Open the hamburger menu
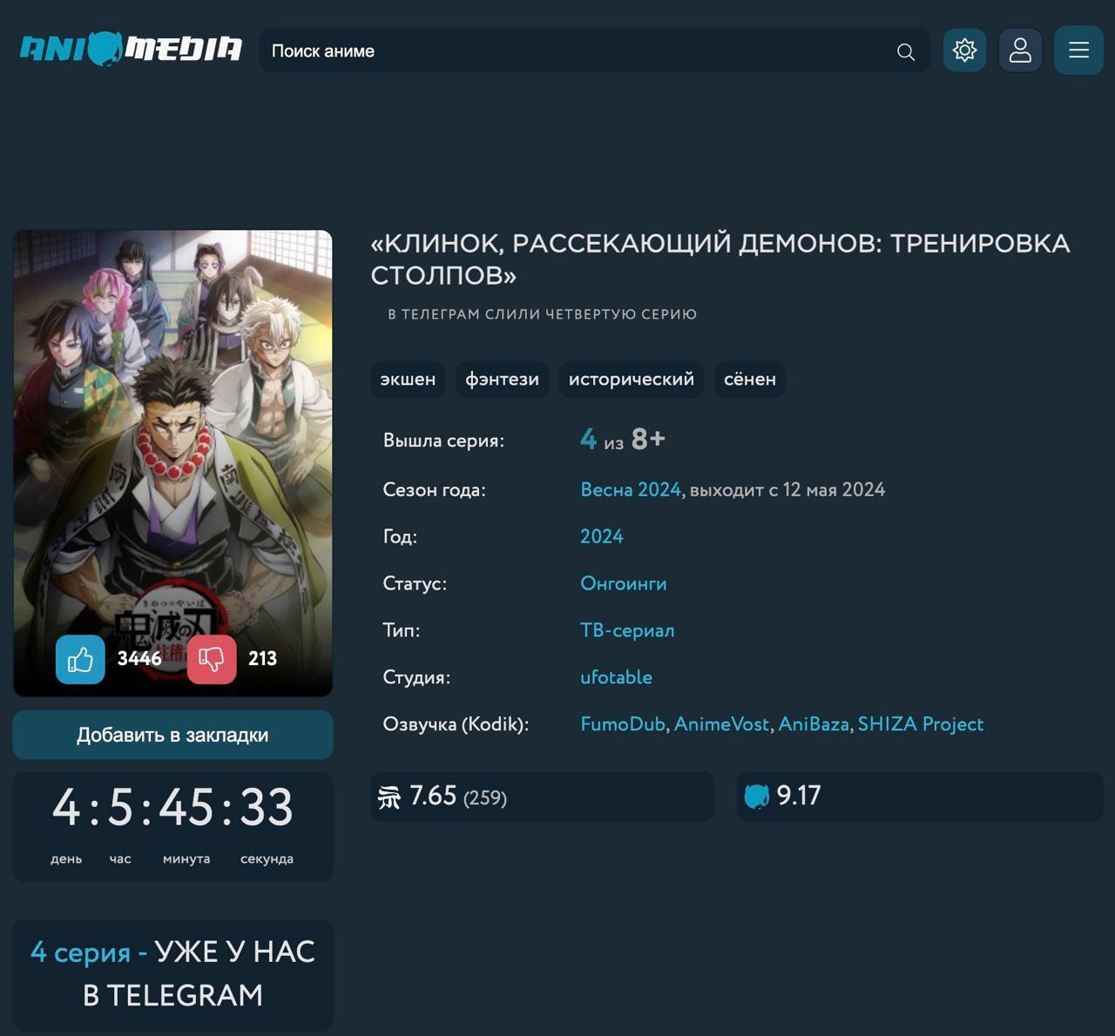The width and height of the screenshot is (1115, 1036). (x=1079, y=50)
